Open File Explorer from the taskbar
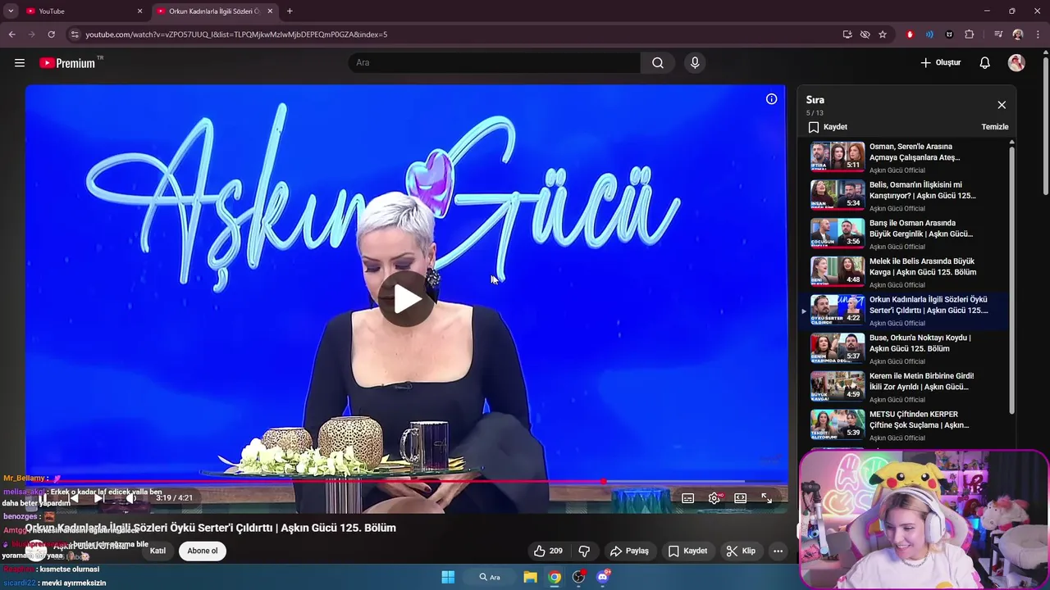 [x=531, y=577]
